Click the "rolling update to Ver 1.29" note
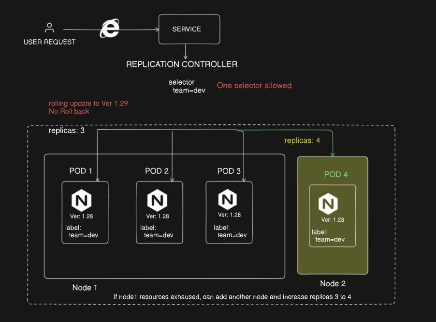 [88, 104]
